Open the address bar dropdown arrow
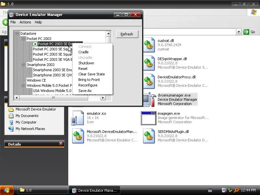The height and width of the screenshot is (195, 260). pos(239,32)
